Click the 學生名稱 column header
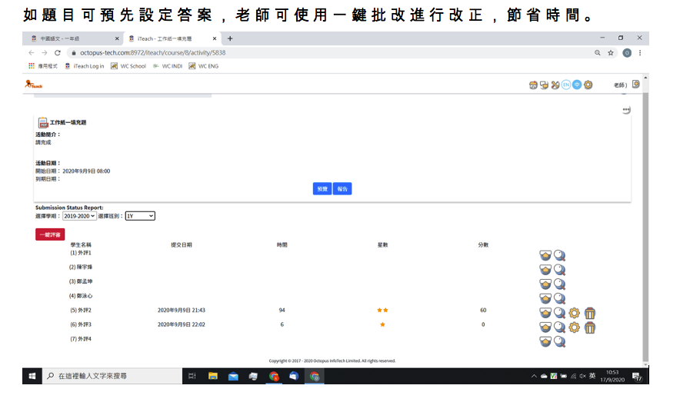The image size is (680, 402). pyautogui.click(x=81, y=244)
